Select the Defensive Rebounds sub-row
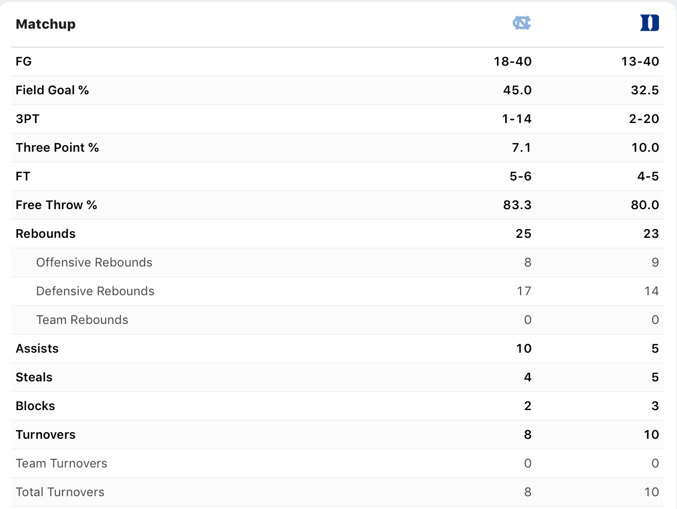The image size is (677, 509). [337, 291]
